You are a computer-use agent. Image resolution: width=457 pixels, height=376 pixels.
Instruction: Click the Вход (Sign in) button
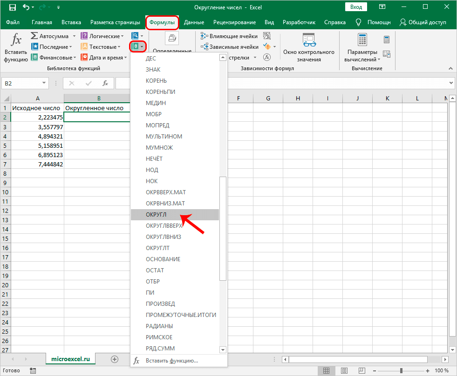[x=356, y=7]
